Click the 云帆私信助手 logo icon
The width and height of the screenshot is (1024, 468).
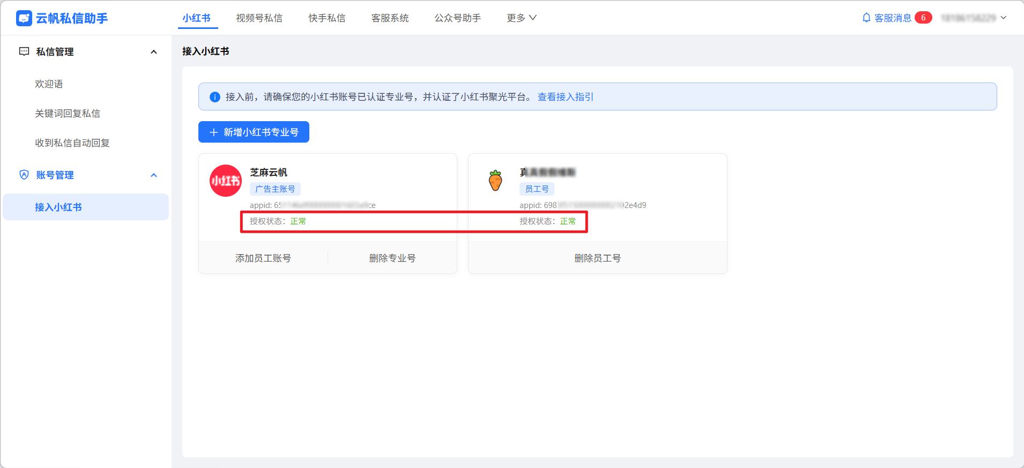point(24,18)
